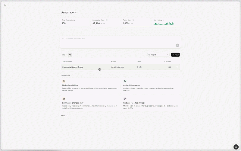Sort by the Created column header

[x=167, y=62]
